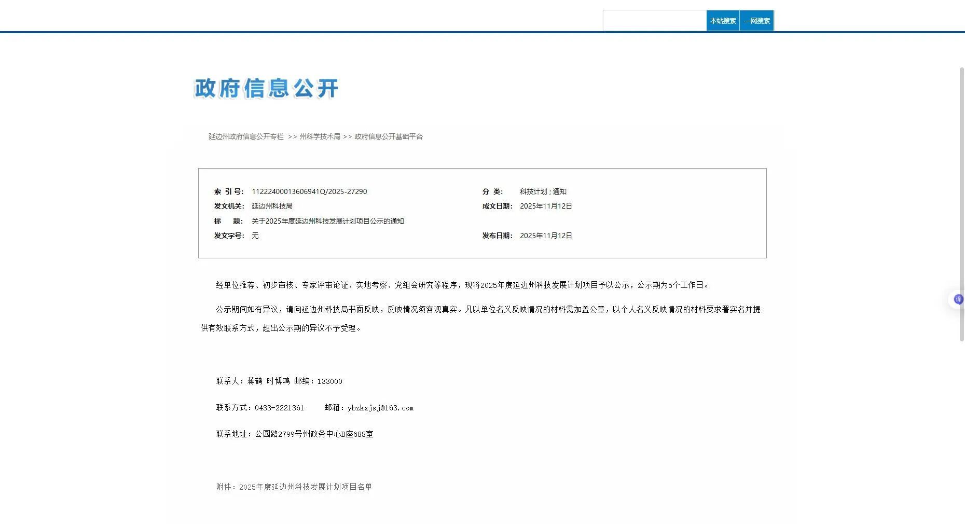This screenshot has width=965, height=524.
Task: Click the 发布日期 value 2025年11月12日
Action: 546,236
